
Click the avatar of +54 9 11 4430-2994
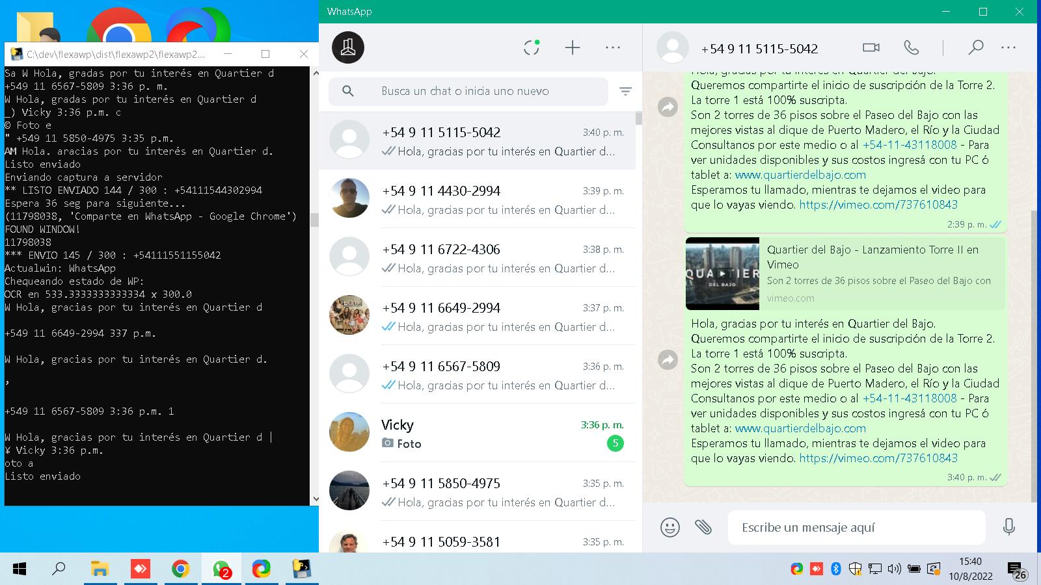349,198
